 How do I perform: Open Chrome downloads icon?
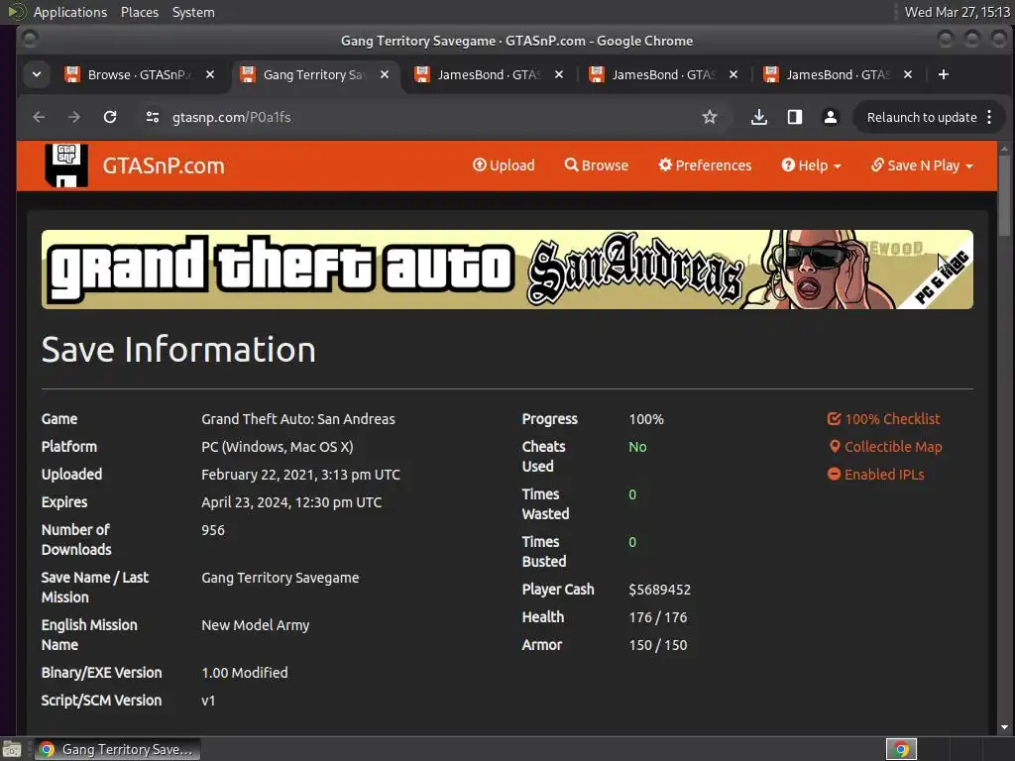pos(758,117)
